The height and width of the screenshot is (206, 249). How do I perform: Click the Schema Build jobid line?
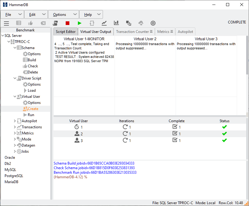point(94,163)
